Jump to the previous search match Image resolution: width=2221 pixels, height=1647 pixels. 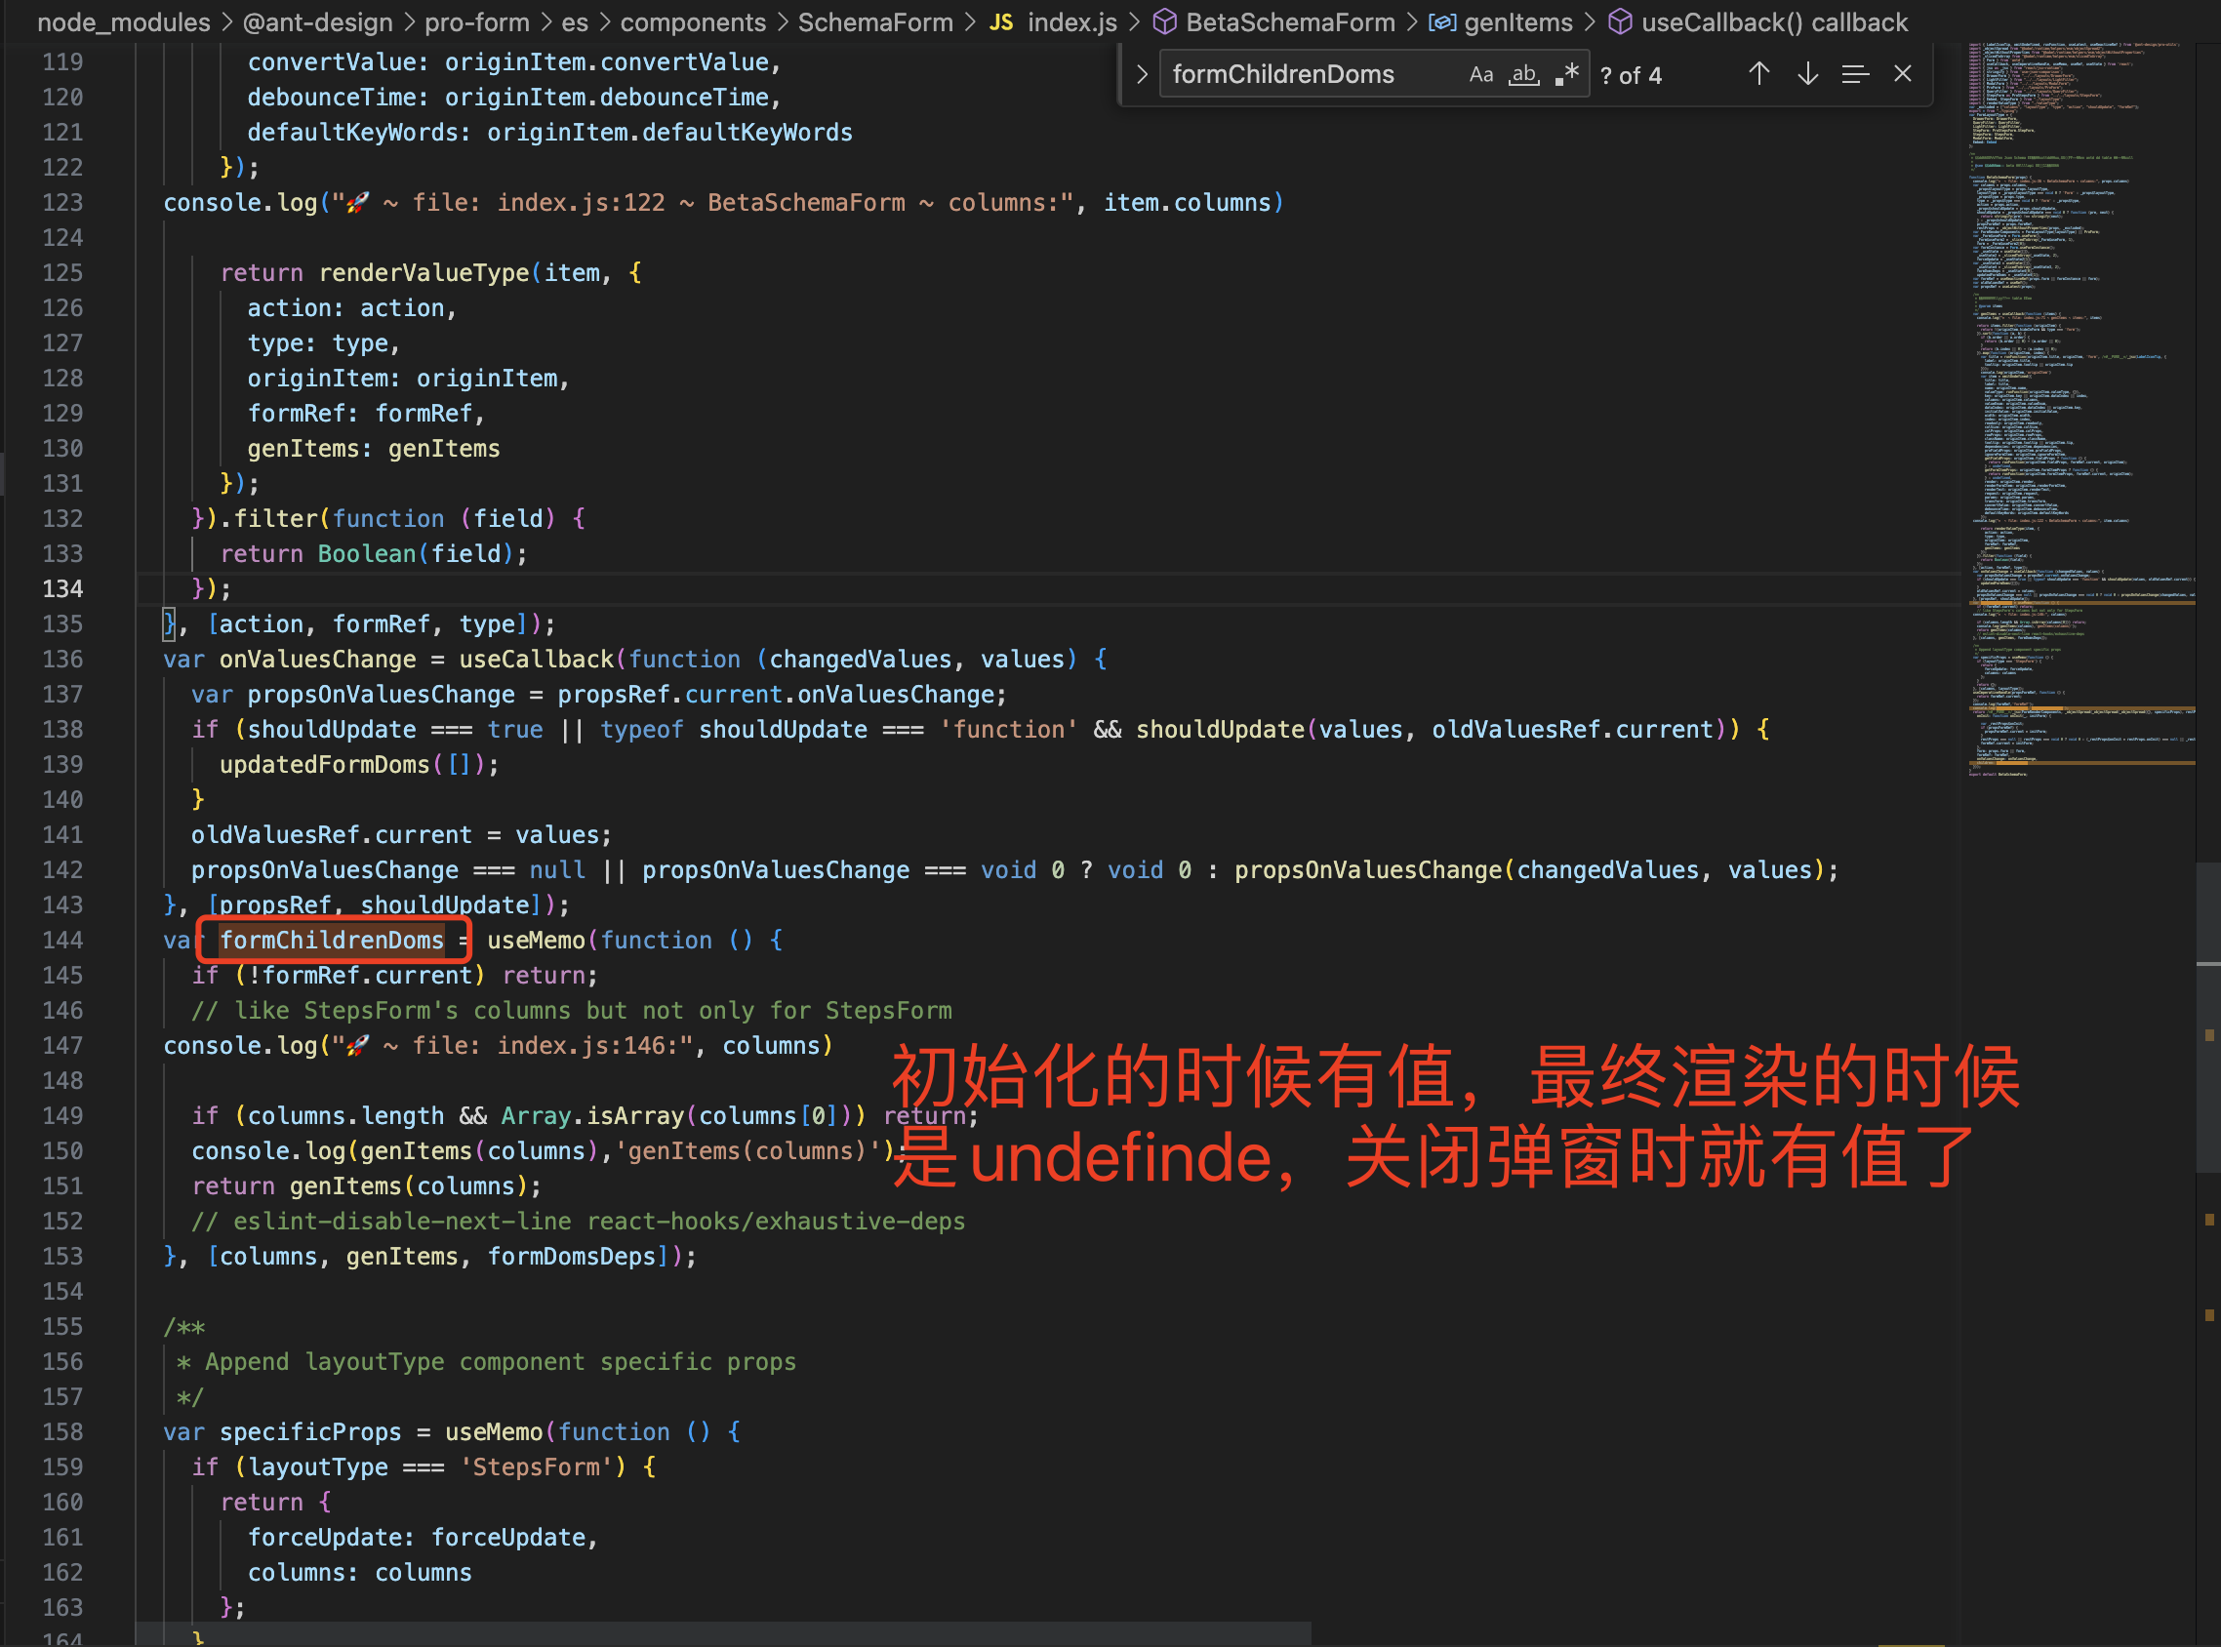[1758, 73]
